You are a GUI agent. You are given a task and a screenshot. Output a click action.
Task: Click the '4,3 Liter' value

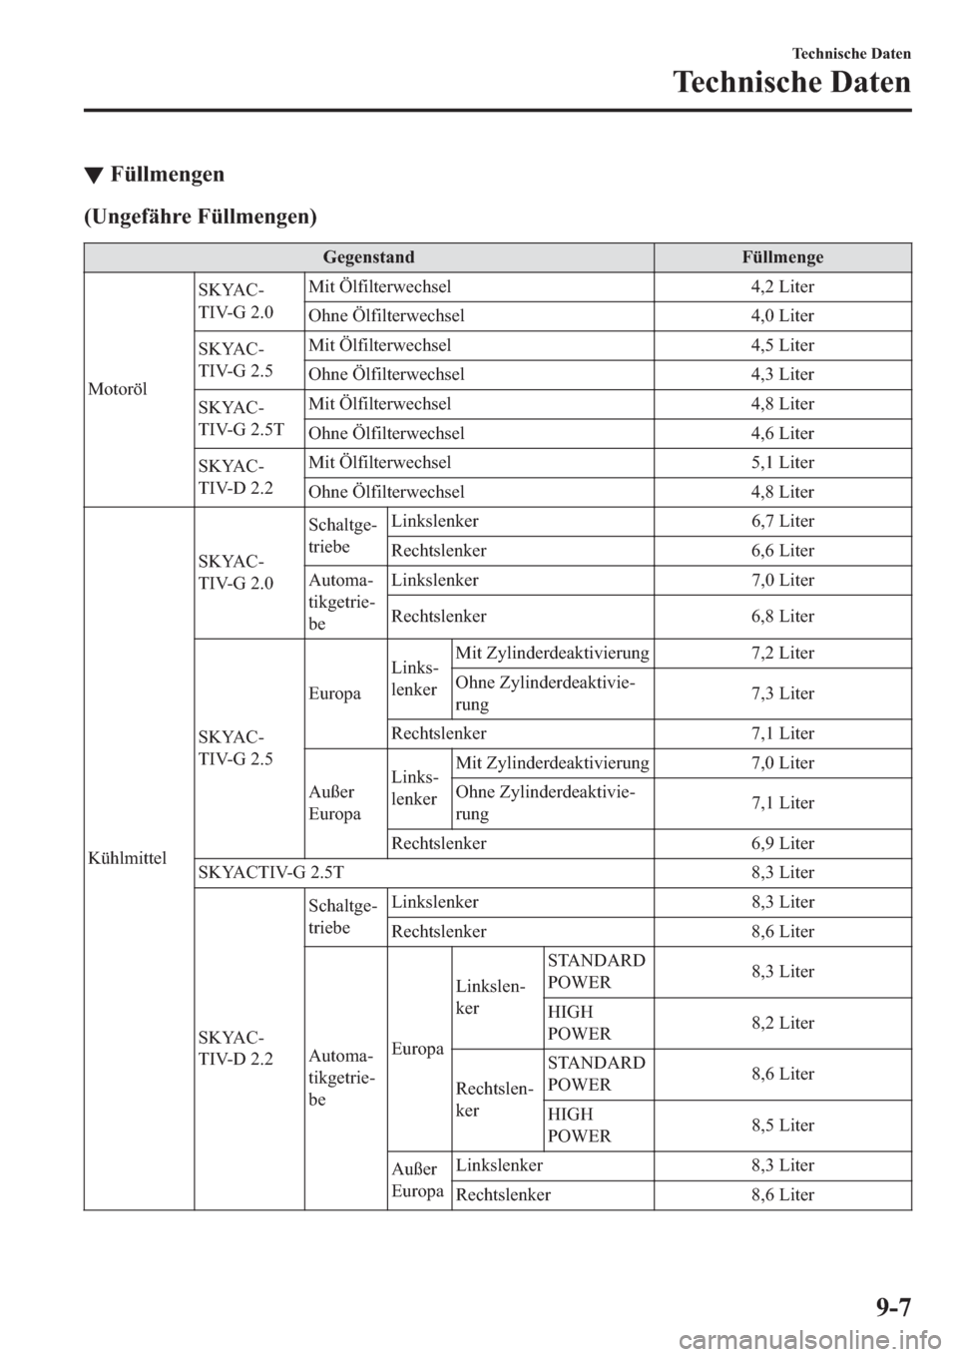coord(782,375)
